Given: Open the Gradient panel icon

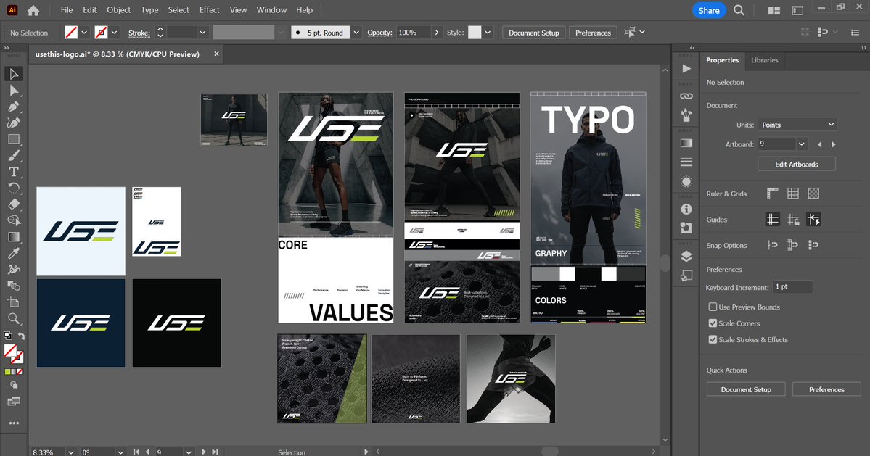Looking at the screenshot, I should coord(686,143).
